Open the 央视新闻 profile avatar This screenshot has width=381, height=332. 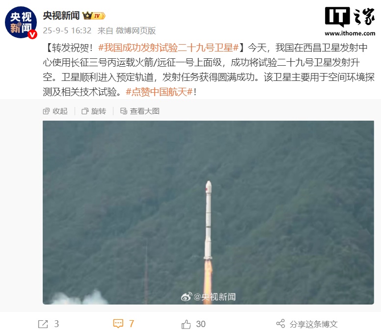click(21, 23)
